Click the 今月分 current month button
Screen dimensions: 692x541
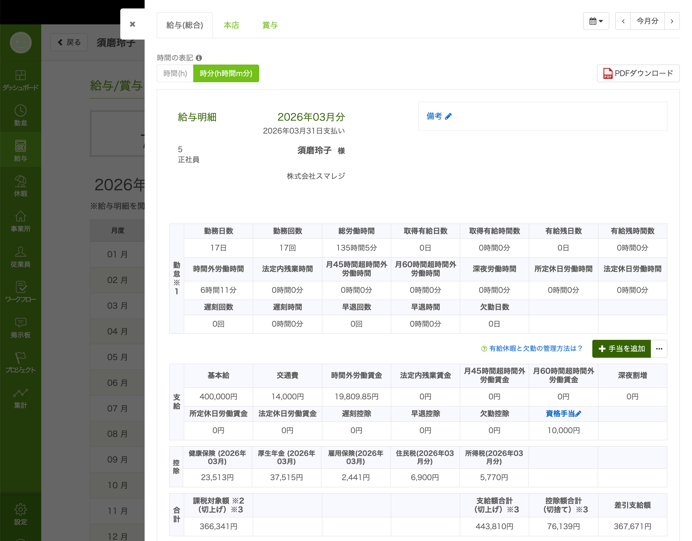[647, 21]
